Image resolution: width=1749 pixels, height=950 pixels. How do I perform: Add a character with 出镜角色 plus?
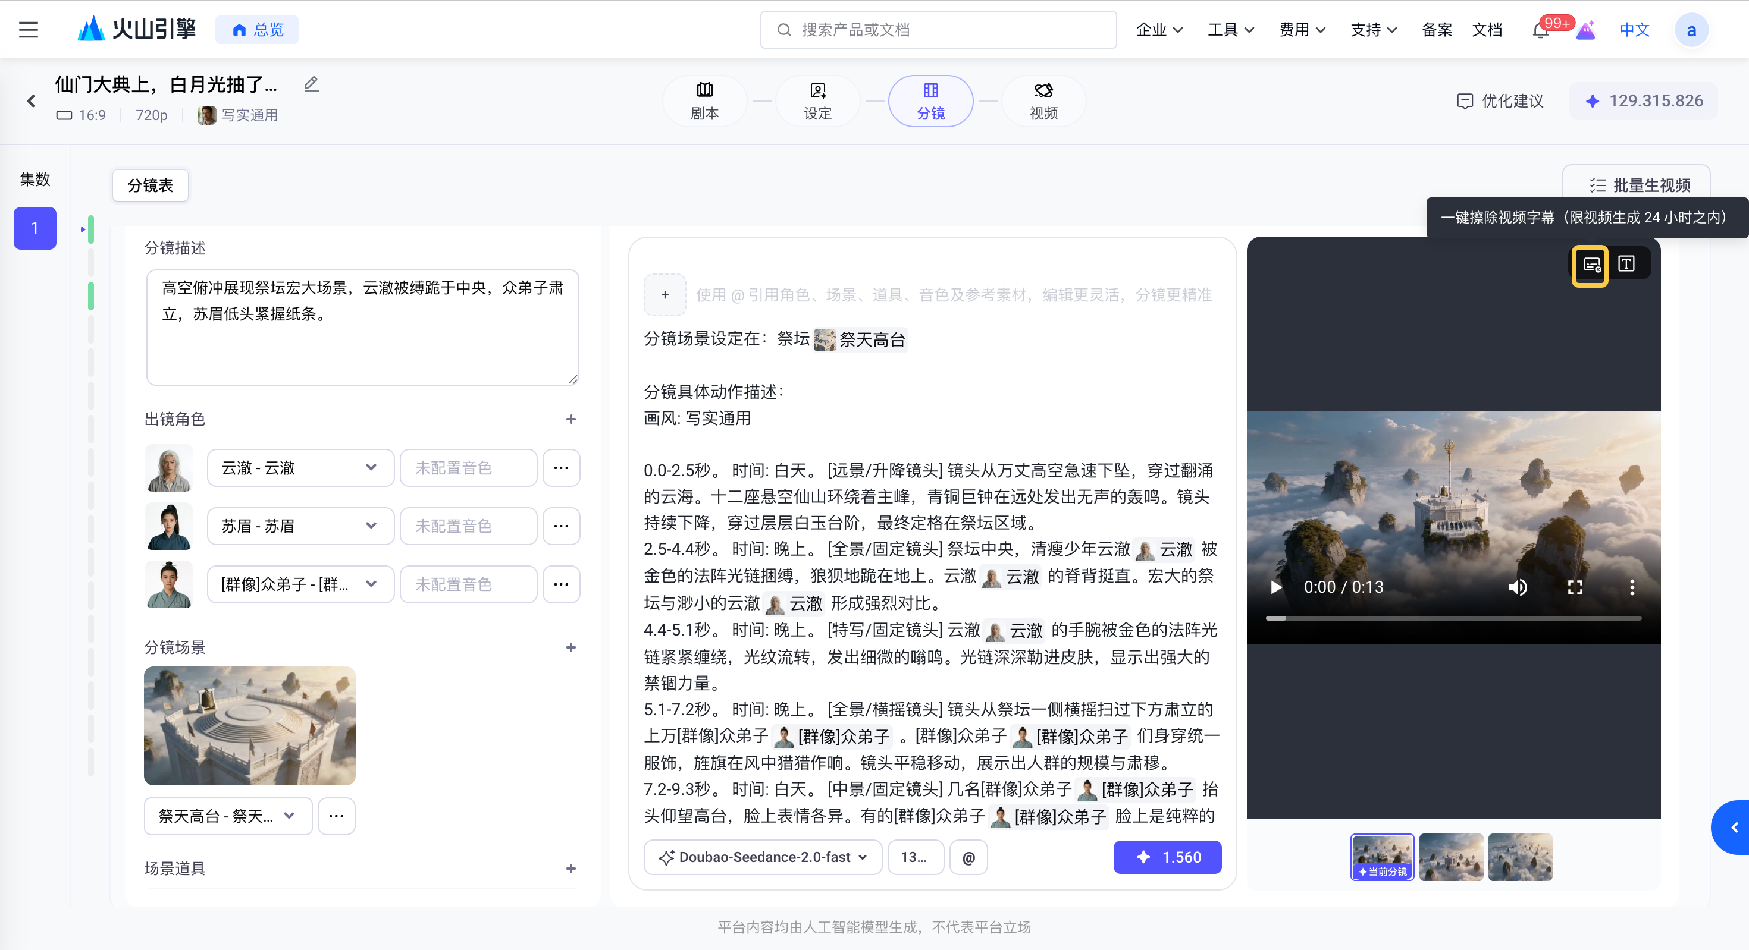[571, 419]
